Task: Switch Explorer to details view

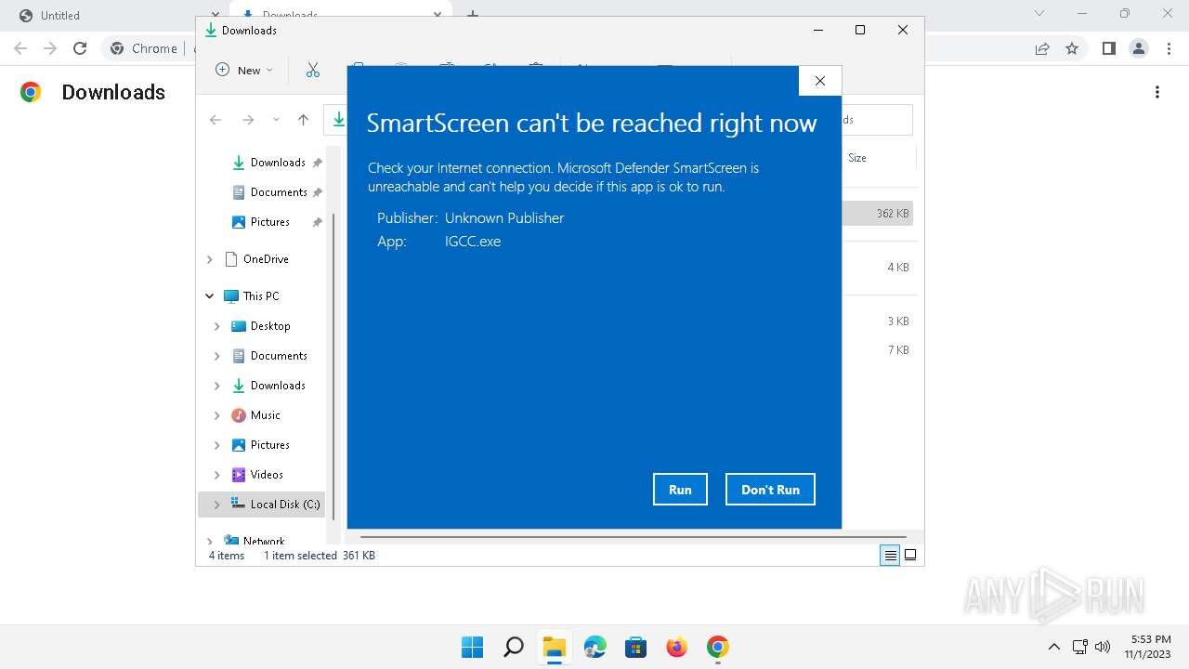Action: (890, 556)
